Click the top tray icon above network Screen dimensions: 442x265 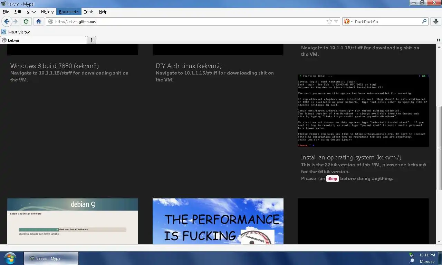coord(411,255)
